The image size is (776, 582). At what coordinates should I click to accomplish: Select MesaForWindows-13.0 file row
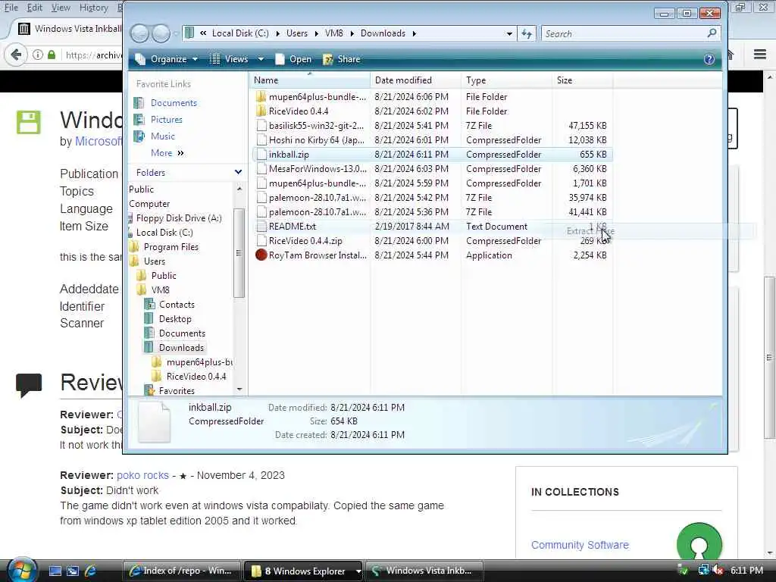point(432,169)
